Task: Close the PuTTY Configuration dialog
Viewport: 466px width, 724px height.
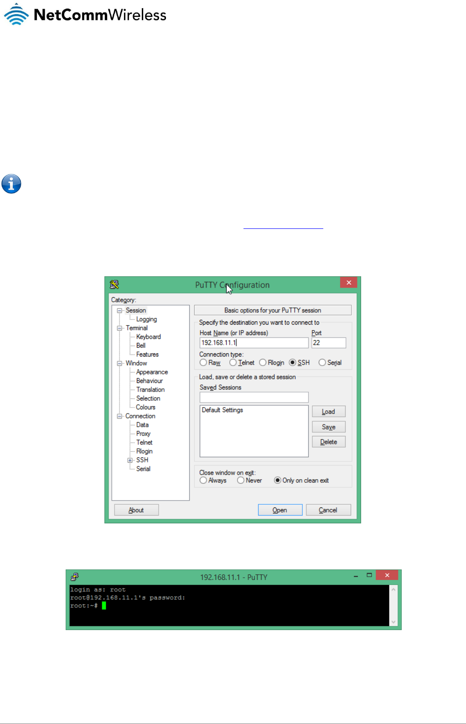Action: click(348, 283)
